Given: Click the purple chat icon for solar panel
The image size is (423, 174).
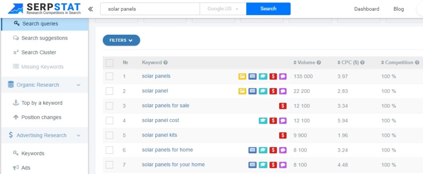Looking at the screenshot, I should [x=283, y=91].
